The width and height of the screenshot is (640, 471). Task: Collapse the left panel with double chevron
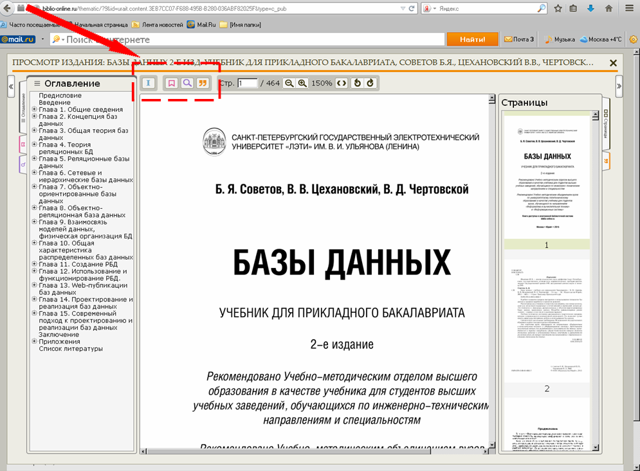point(11,87)
